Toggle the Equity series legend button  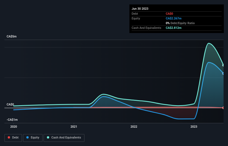[33, 138]
